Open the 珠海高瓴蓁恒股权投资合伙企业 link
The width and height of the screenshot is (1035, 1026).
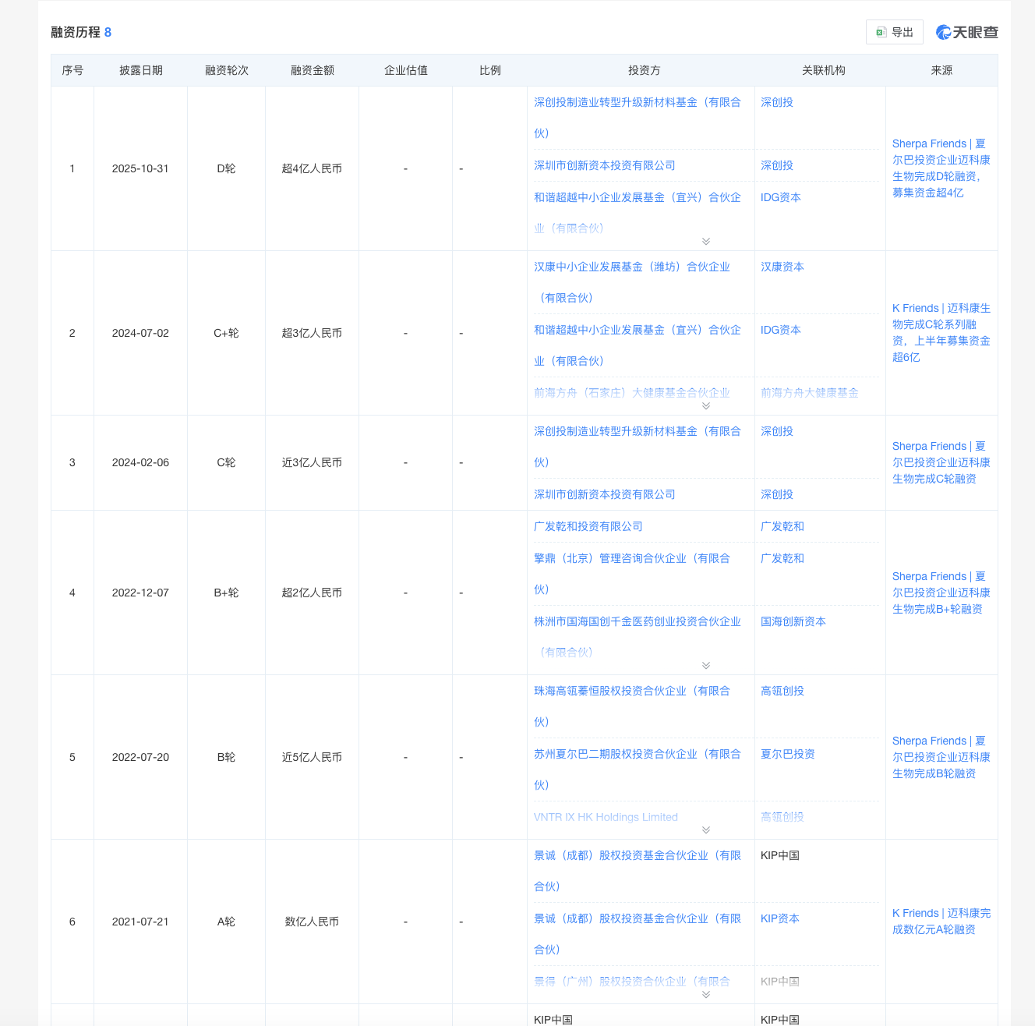pos(631,691)
